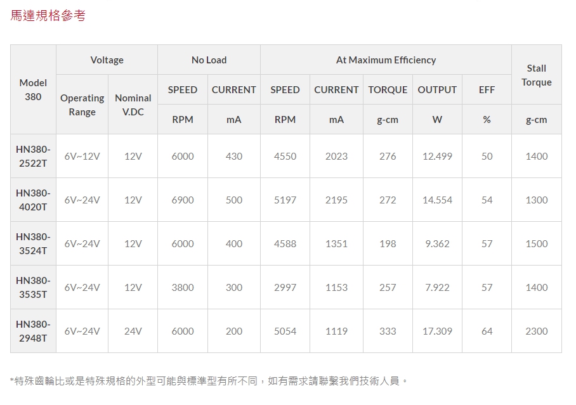576x405 pixels.
Task: Click the HN380-4020T model cell
Action: (33, 200)
